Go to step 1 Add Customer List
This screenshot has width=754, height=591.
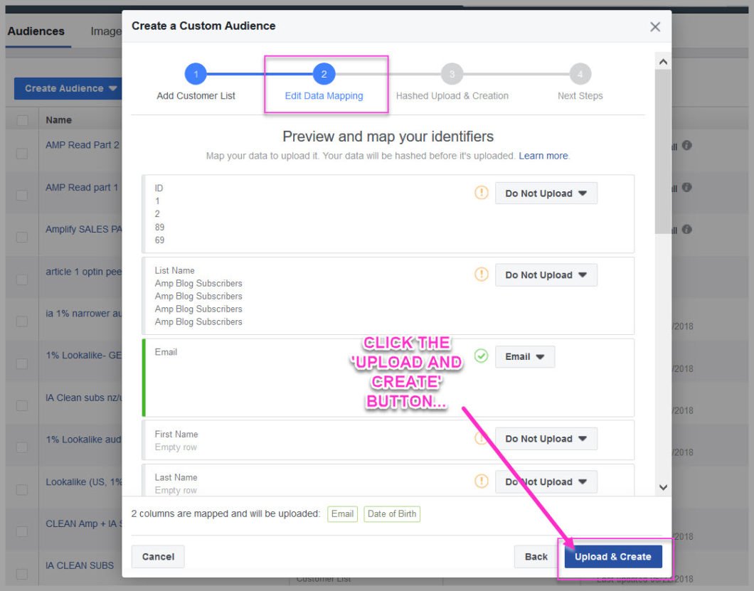196,74
